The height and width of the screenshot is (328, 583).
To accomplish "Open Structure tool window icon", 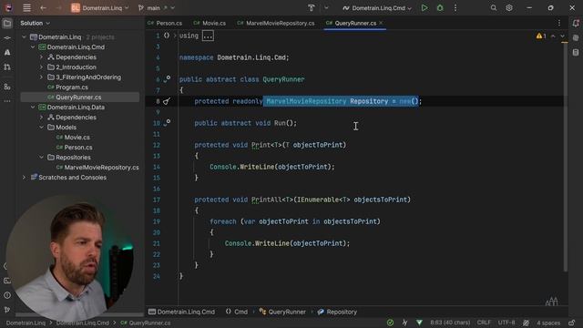I will click(7, 87).
